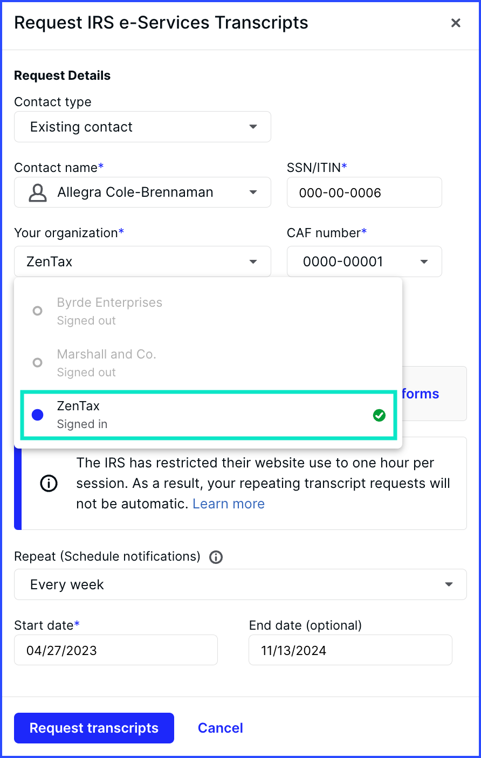Open the Contact type dropdown
This screenshot has height=758, width=481.
click(142, 127)
